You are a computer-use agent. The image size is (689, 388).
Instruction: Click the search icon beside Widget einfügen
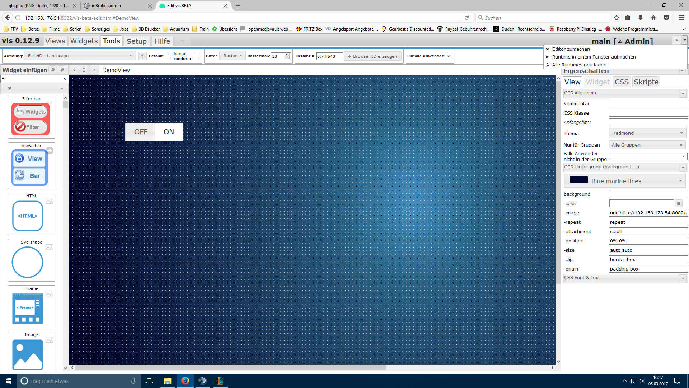coord(53,70)
